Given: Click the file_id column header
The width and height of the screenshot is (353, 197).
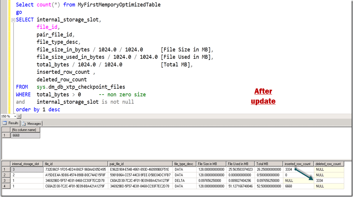Looking at the screenshot, I should click(75, 164).
